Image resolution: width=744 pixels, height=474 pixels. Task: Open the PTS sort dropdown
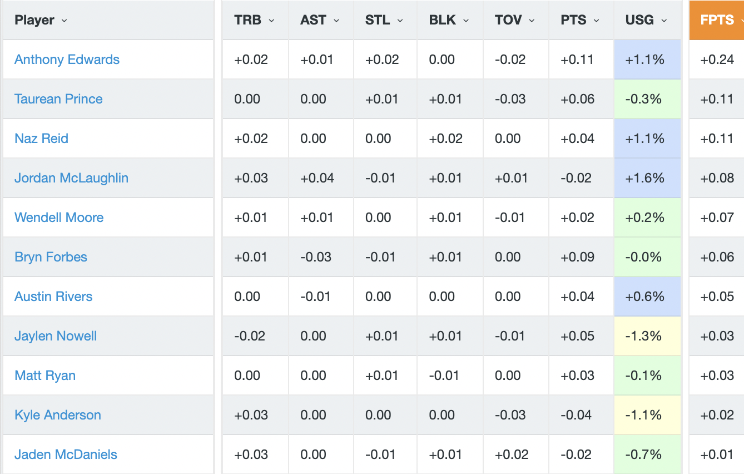pyautogui.click(x=596, y=20)
